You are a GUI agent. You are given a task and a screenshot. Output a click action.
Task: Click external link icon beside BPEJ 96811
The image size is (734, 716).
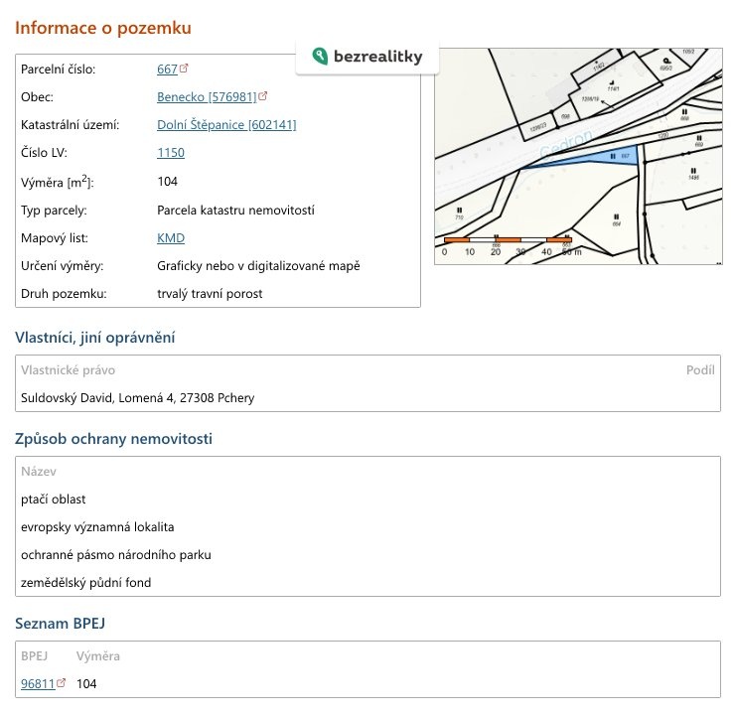[x=62, y=683]
